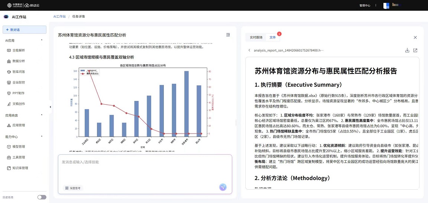Viewport: 428px width, 203px height.
Task: Open the conversation outline menu icon
Action: tap(228, 35)
